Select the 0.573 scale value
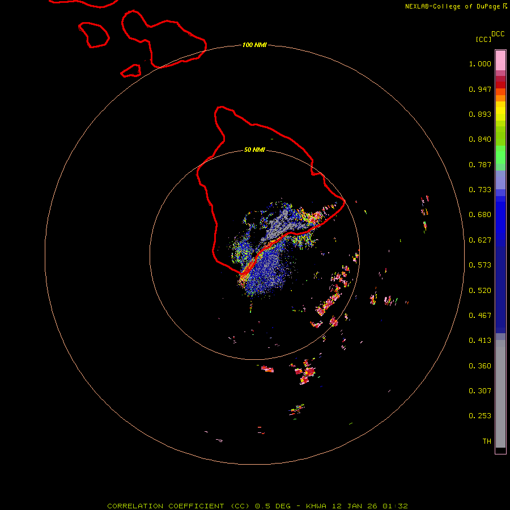 pyautogui.click(x=480, y=265)
